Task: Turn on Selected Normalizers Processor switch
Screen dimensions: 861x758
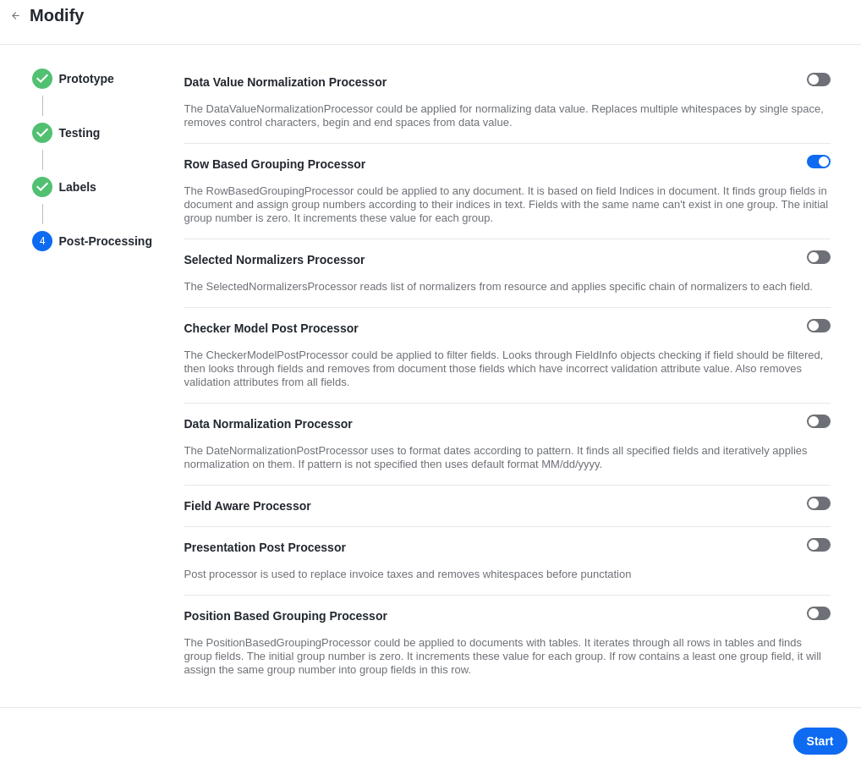Action: (818, 257)
